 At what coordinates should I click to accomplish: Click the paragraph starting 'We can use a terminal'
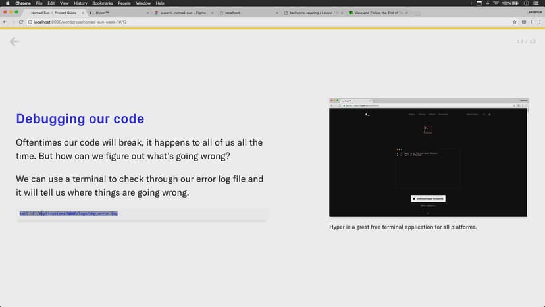[x=140, y=186]
